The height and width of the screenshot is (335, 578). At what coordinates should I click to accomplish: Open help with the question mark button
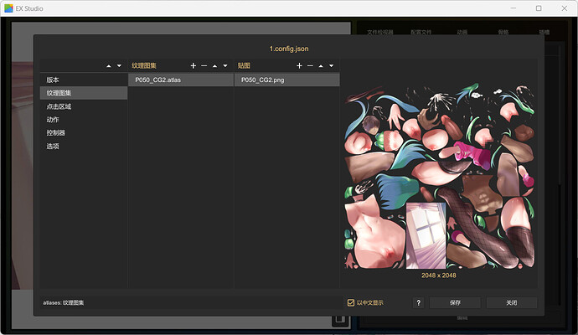click(x=418, y=302)
